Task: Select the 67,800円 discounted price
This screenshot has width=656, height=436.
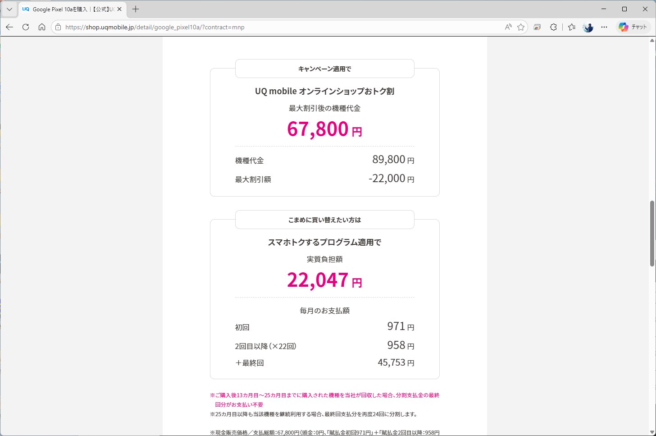Action: click(x=323, y=129)
